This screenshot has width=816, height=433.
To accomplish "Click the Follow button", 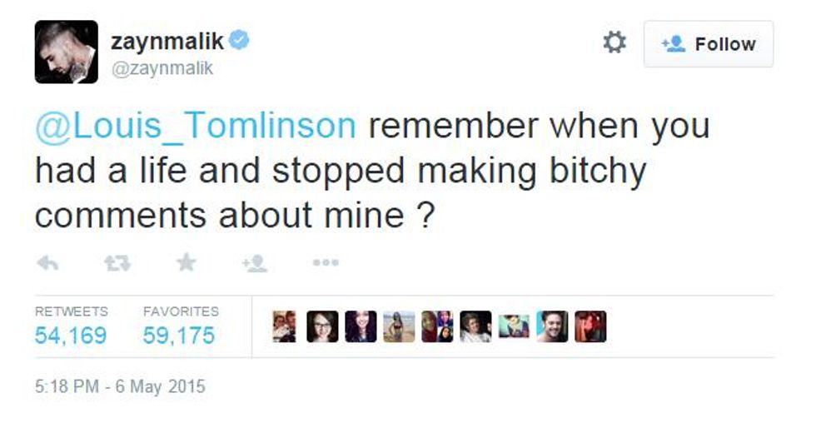I will (x=709, y=44).
